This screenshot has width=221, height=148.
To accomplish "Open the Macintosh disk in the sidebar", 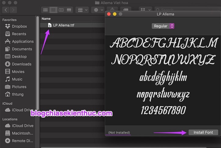I will coord(19,133).
